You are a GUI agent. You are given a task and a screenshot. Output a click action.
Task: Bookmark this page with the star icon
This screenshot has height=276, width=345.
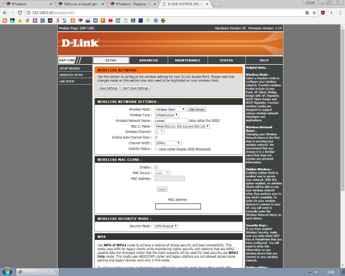click(x=314, y=13)
